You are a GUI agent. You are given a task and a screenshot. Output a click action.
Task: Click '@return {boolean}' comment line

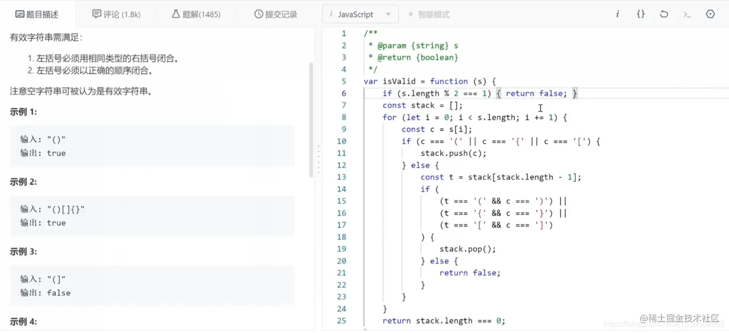pos(417,58)
